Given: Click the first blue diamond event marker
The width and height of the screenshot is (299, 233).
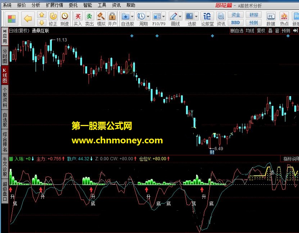Looking at the screenshot, I should (132, 36).
